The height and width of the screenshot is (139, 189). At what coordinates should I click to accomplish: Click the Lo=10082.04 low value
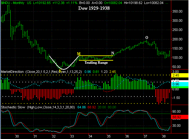tap(154, 3)
